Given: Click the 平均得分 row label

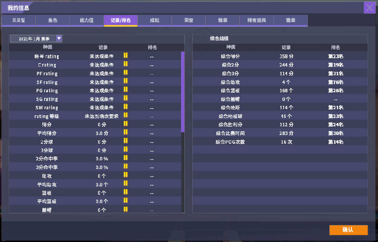Looking at the screenshot, I should coord(47,133).
